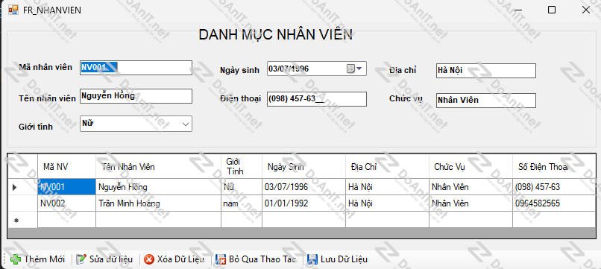Select the NV002 cell in grid
601x269 pixels.
point(66,203)
